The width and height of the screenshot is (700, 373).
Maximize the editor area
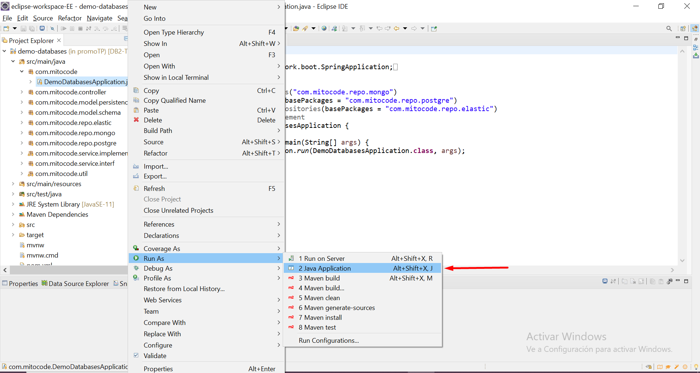[x=686, y=38]
